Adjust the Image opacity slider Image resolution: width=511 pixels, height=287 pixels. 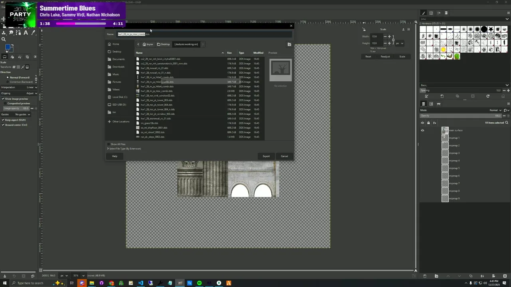(17, 108)
